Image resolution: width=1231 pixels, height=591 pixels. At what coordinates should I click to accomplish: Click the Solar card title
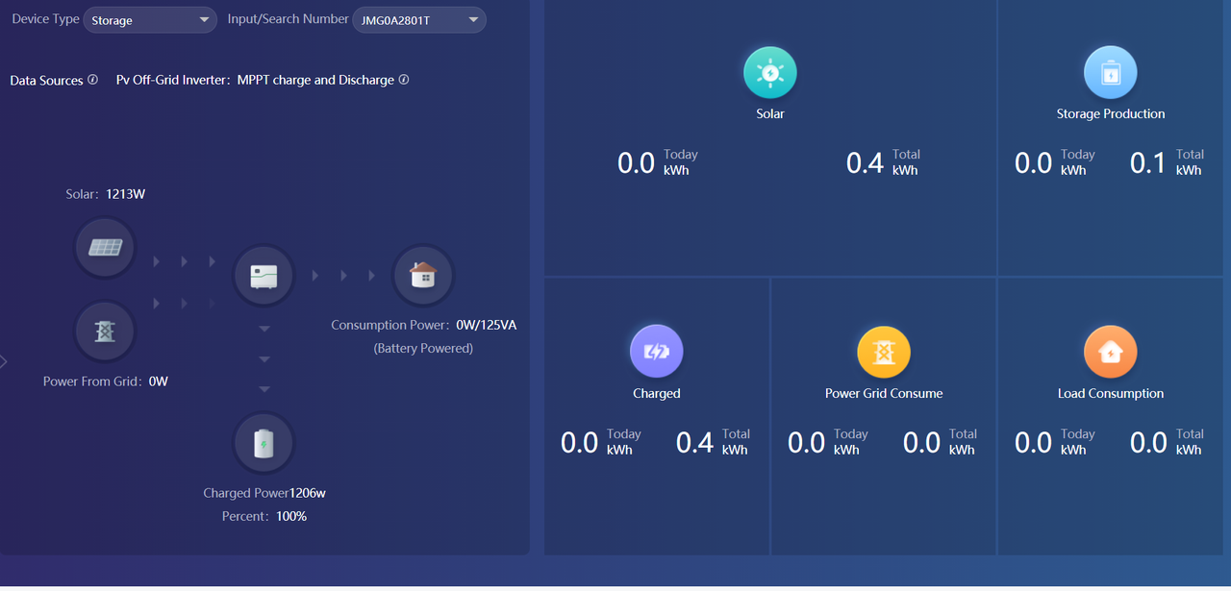770,113
